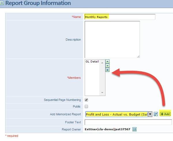173x141 pixels.
Task: Open the Report Owner lookup icon
Action: tap(134, 129)
